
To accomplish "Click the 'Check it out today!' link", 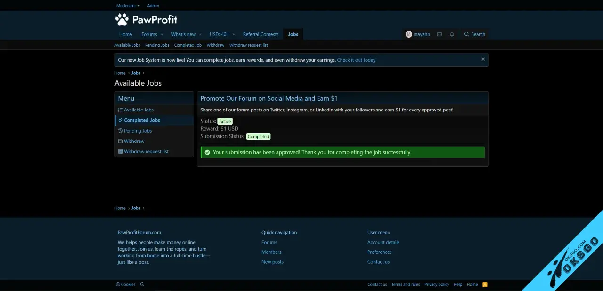I will point(357,60).
